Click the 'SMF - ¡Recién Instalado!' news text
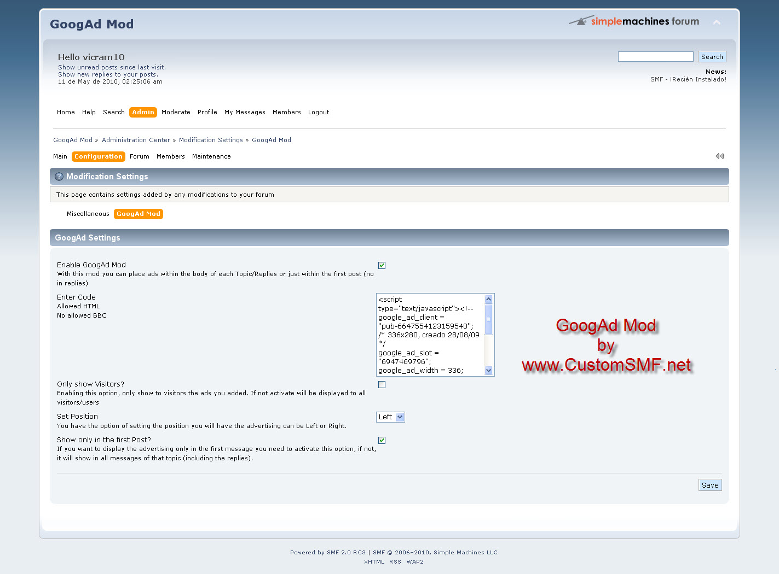Screen dimensions: 779x574 tap(688, 79)
